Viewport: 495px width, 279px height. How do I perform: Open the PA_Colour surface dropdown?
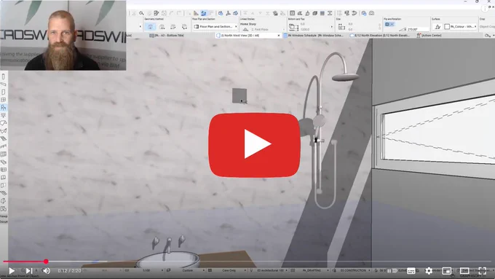click(461, 27)
